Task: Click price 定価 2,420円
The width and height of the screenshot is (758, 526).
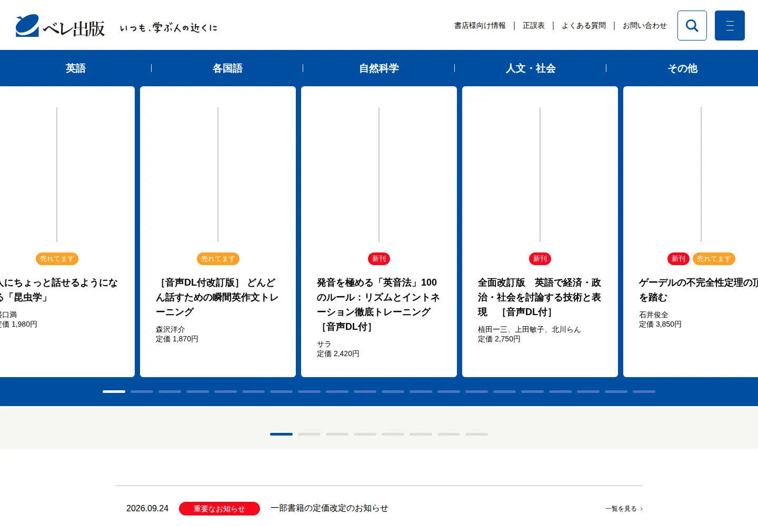Action: pyautogui.click(x=338, y=353)
